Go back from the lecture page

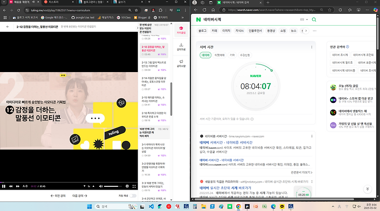(x=8, y=27)
